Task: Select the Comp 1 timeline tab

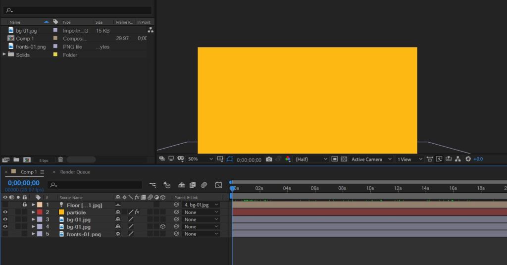Action: [28, 172]
